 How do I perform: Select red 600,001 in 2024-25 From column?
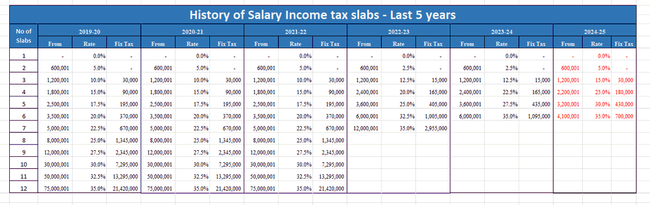[x=570, y=69]
